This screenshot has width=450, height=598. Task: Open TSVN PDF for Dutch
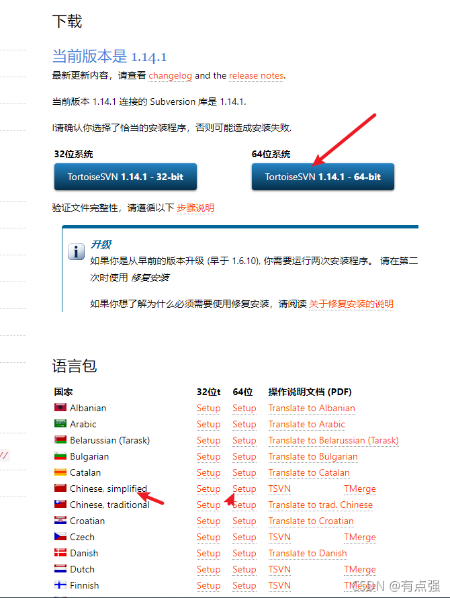pyautogui.click(x=279, y=569)
